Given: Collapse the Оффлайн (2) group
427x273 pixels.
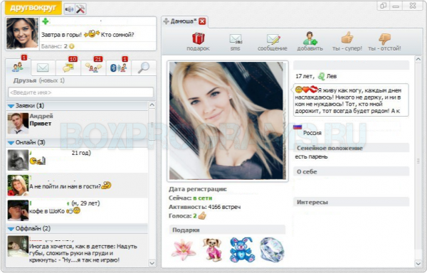Looking at the screenshot, I should coord(11,229).
